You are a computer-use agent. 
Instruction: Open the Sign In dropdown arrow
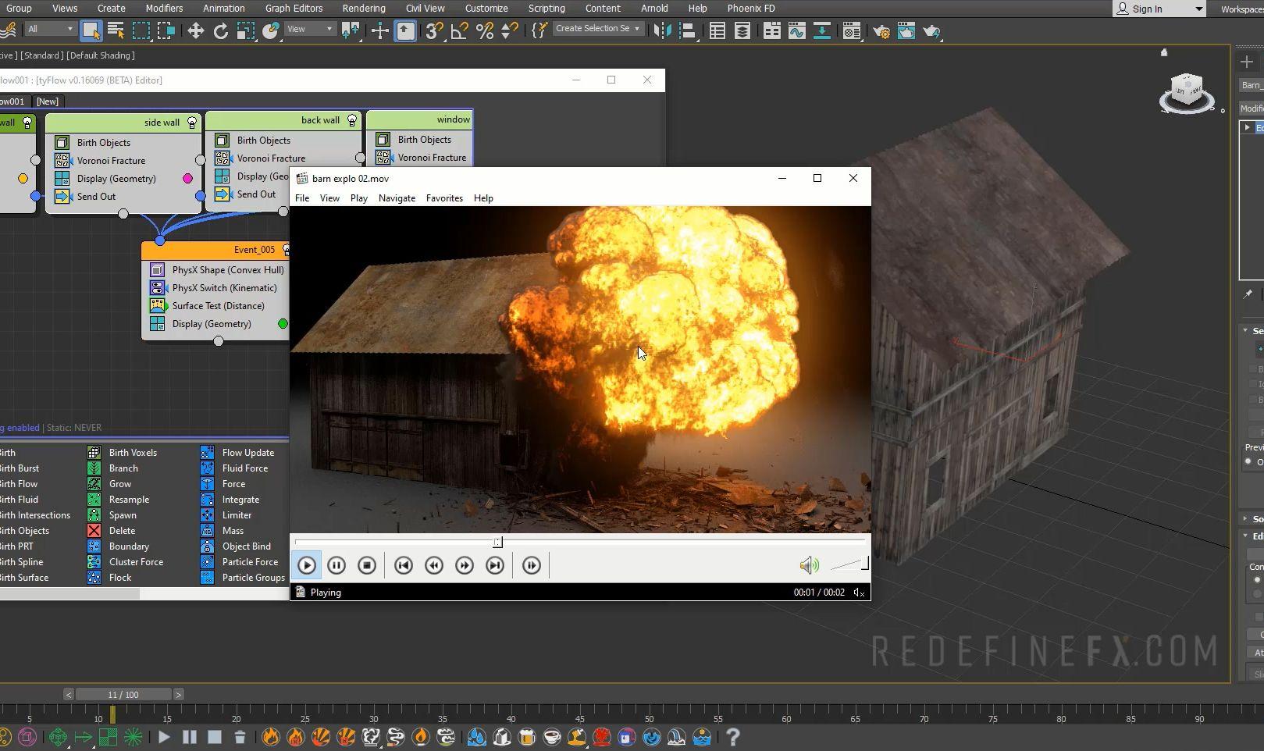click(x=1198, y=9)
